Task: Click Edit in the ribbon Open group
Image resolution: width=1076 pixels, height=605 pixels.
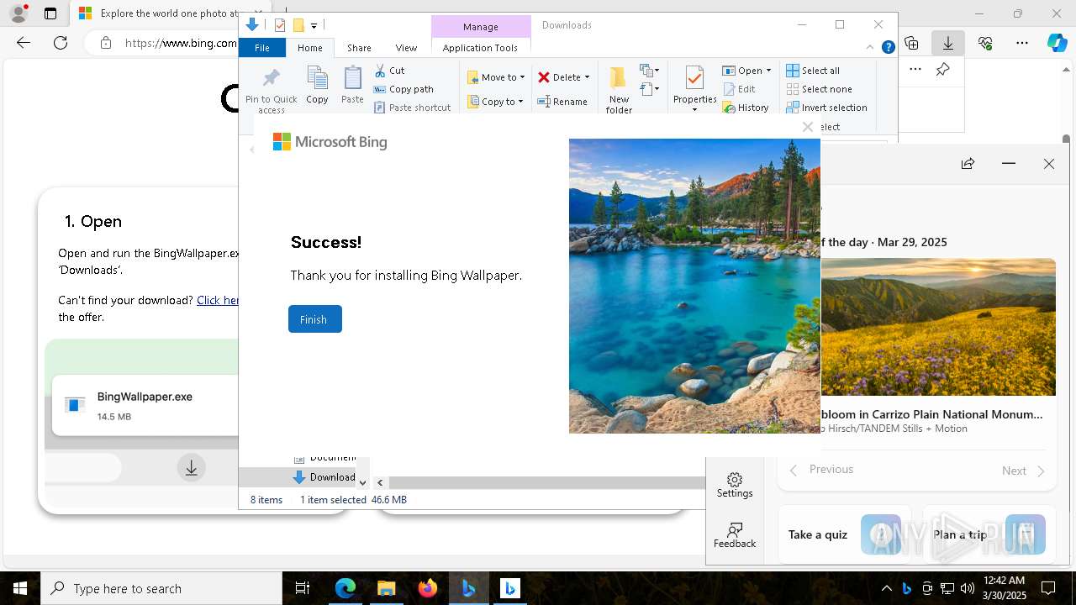Action: (739, 89)
